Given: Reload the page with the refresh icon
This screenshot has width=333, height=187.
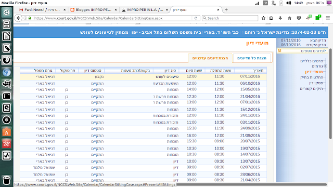Looking at the screenshot, I should 196,18.
